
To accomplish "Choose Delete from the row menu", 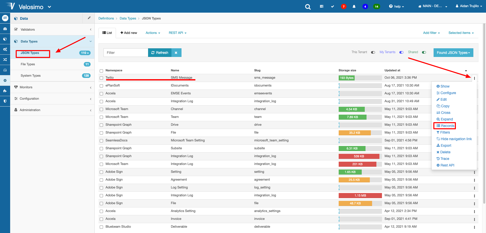I will [443, 152].
